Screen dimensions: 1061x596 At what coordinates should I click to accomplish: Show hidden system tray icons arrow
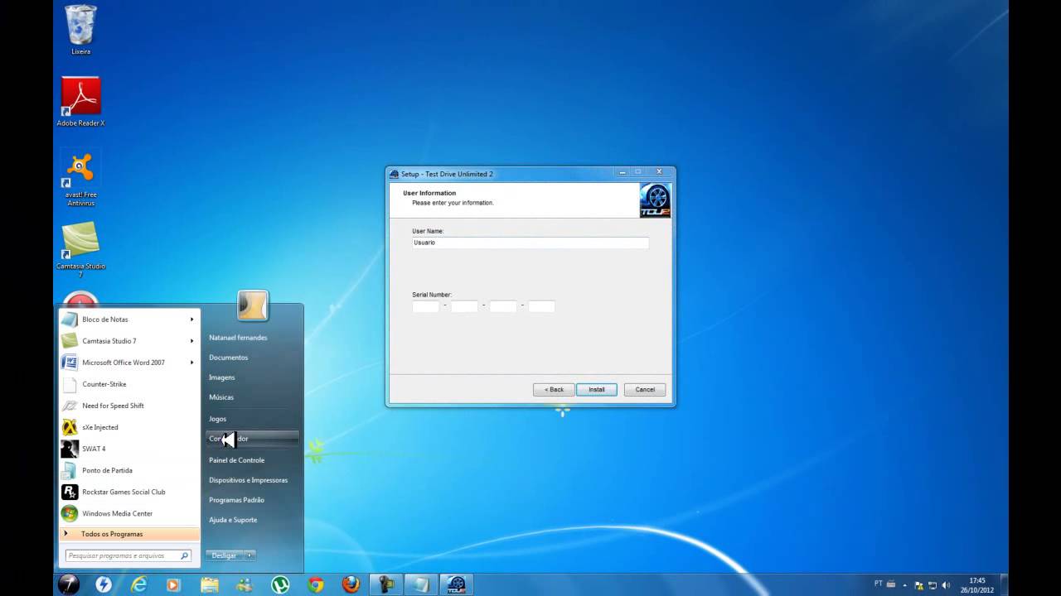(x=904, y=584)
